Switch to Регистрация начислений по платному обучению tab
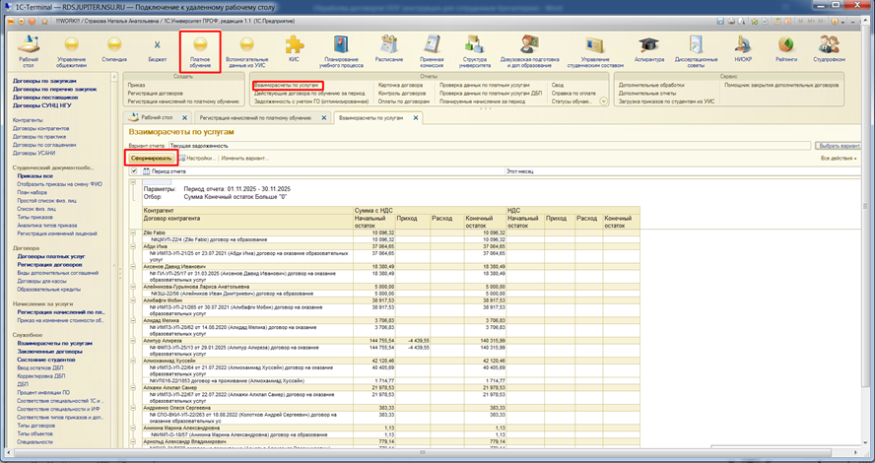 pos(254,118)
